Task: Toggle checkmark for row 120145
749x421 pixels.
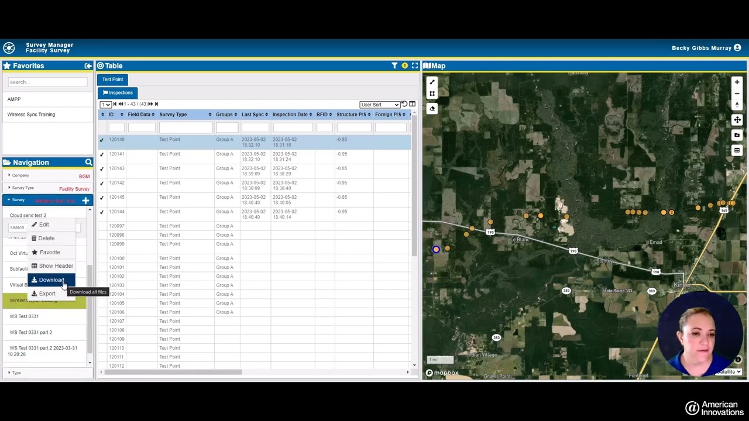Action: click(102, 198)
